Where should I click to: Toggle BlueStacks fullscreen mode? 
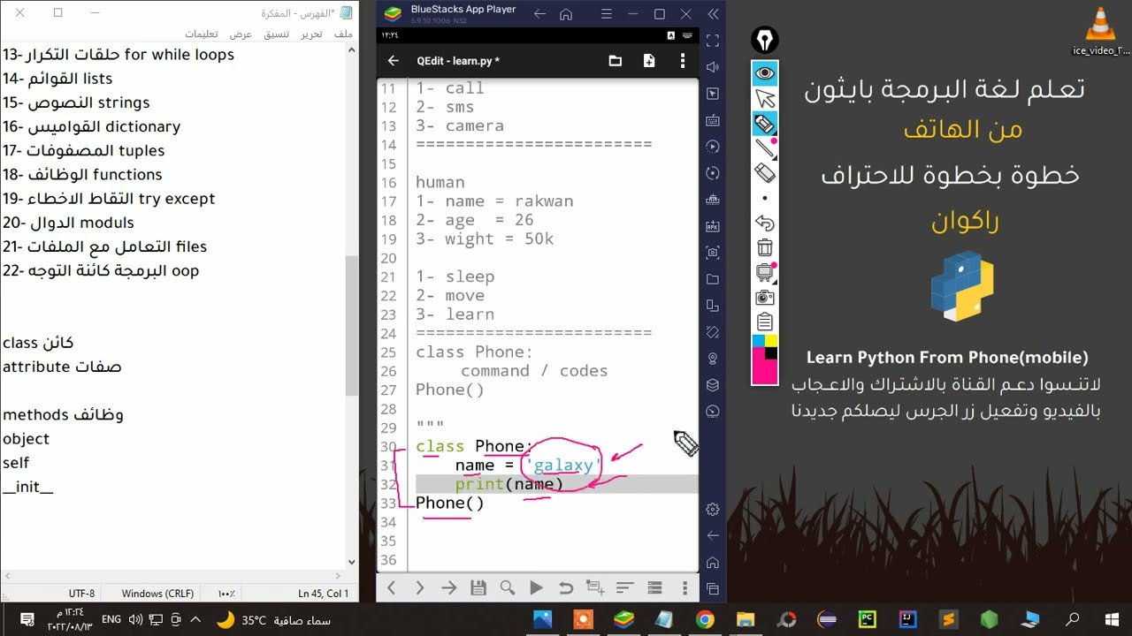tap(713, 41)
